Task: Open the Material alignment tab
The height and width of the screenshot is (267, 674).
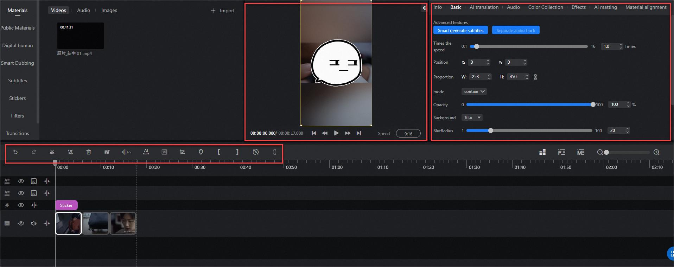Action: [646, 7]
